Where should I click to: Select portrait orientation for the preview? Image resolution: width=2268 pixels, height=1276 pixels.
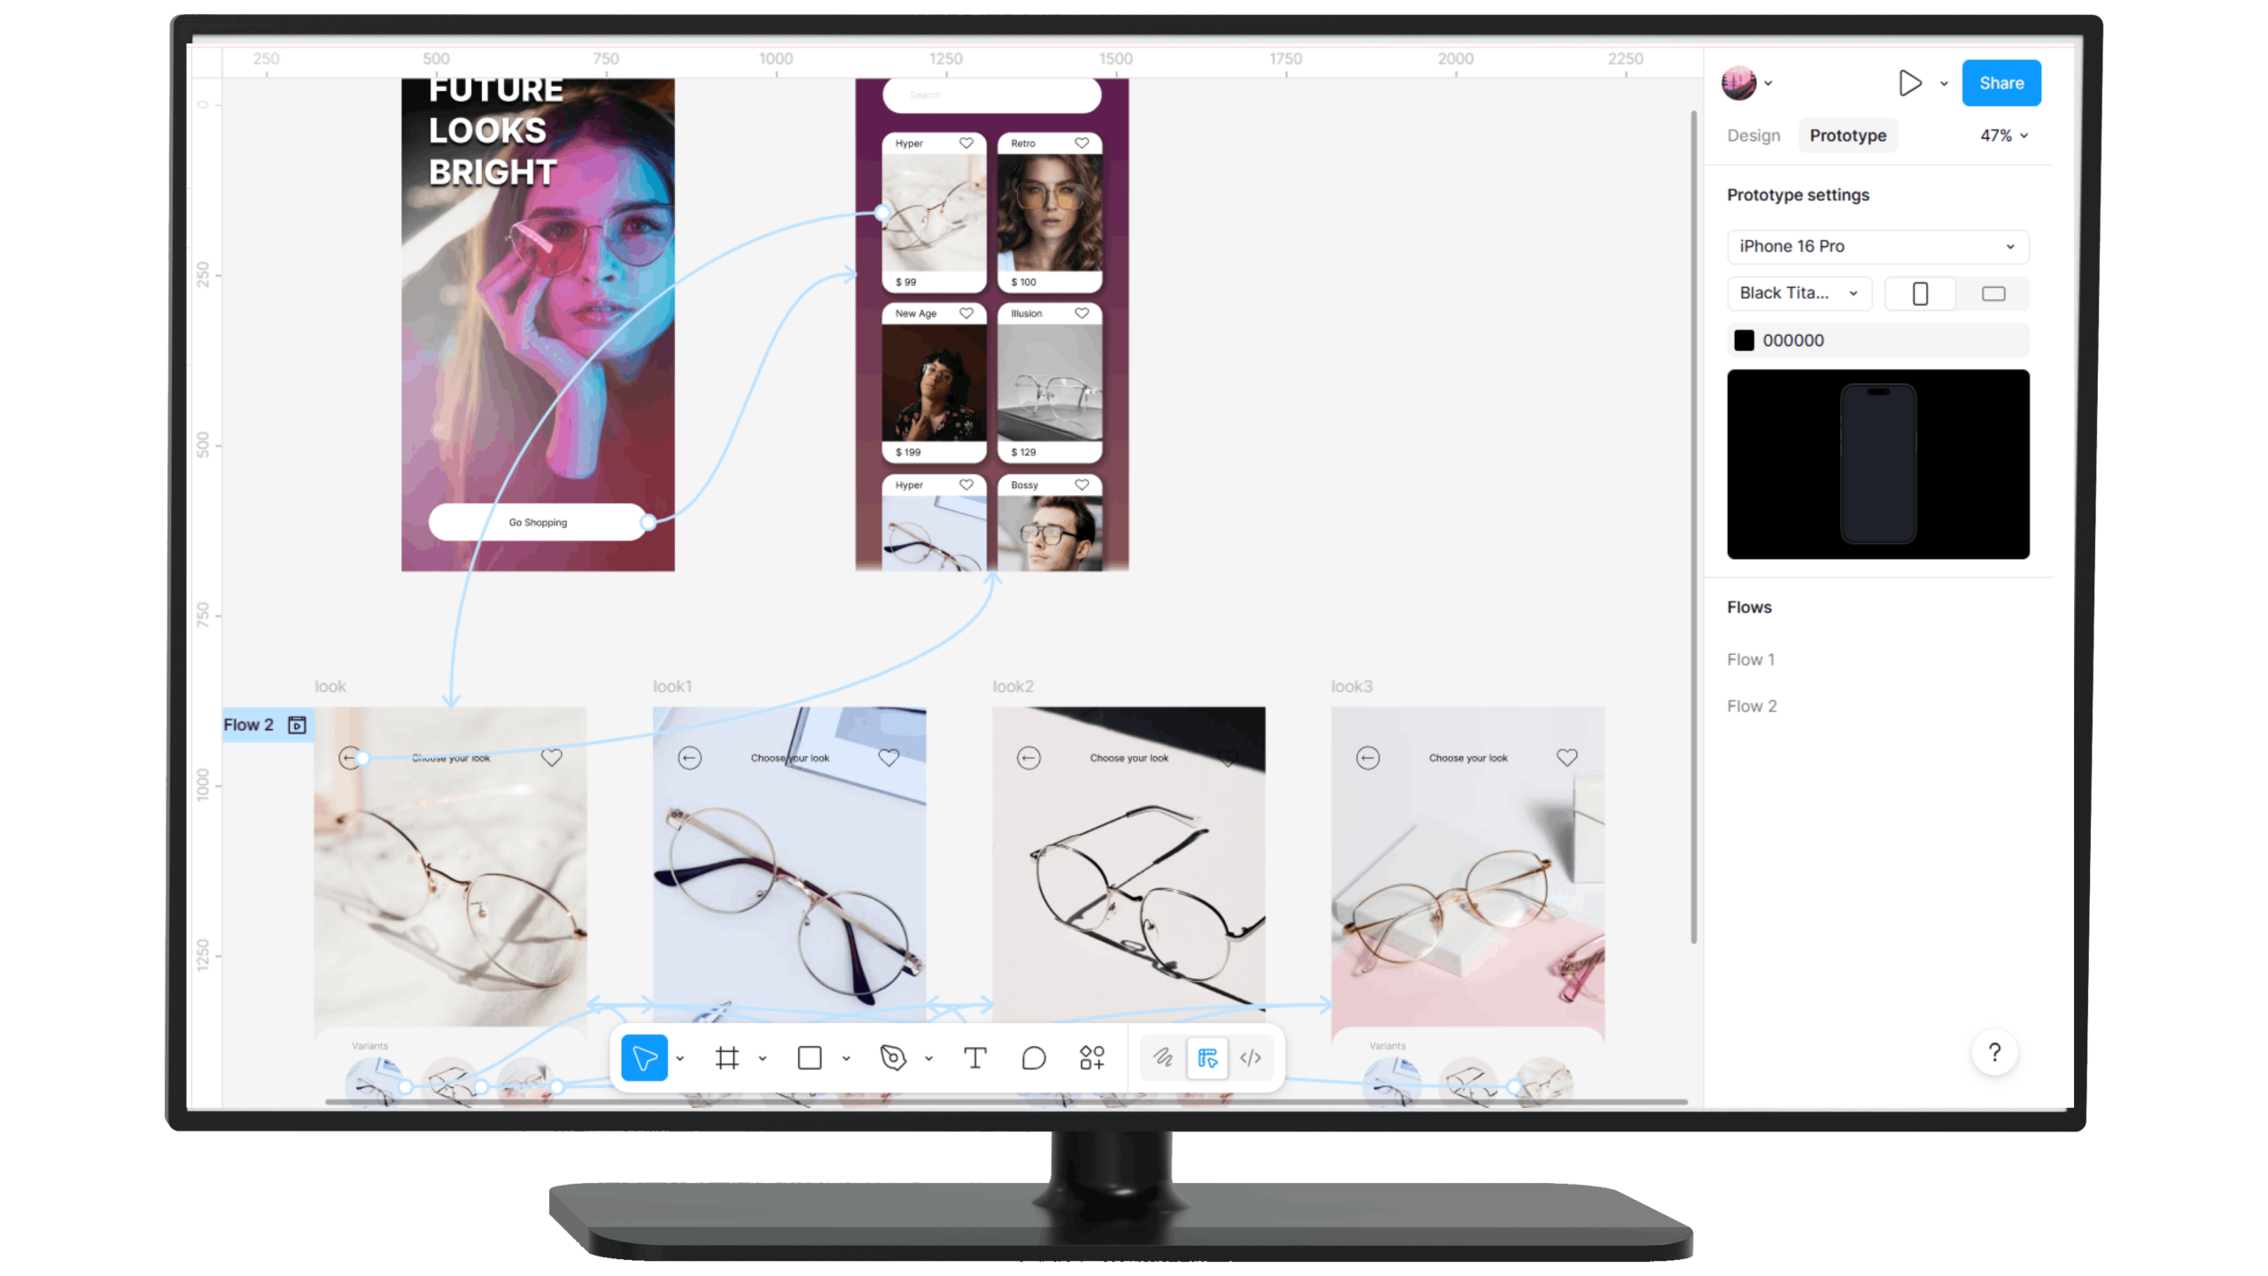click(x=1920, y=293)
